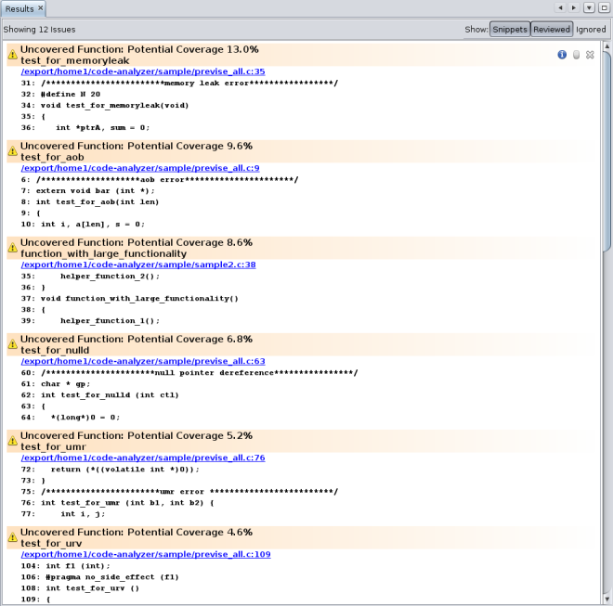
Task: Click code line 72 return volatile int
Action: click(x=111, y=470)
